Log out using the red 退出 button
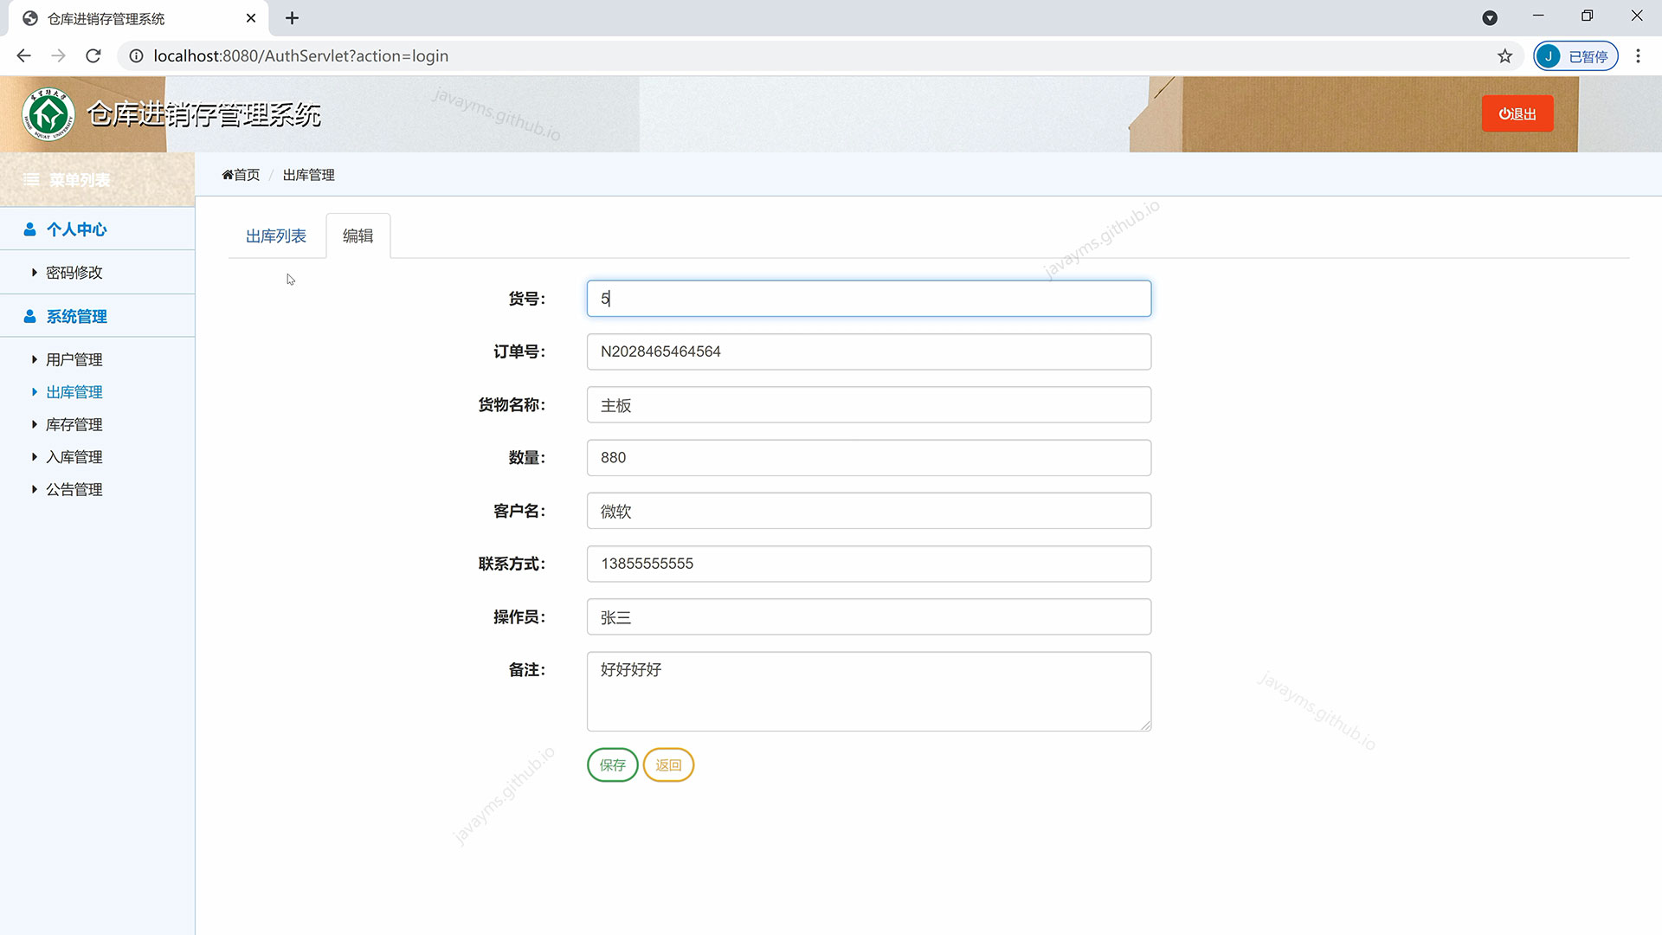The width and height of the screenshot is (1662, 935). click(1517, 114)
